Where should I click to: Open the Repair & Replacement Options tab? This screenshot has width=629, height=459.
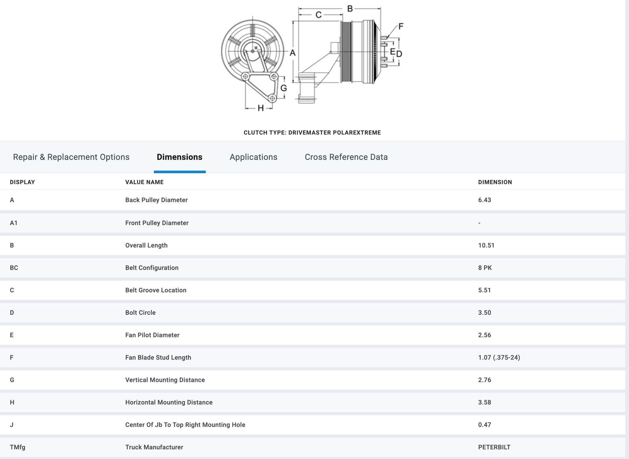71,157
